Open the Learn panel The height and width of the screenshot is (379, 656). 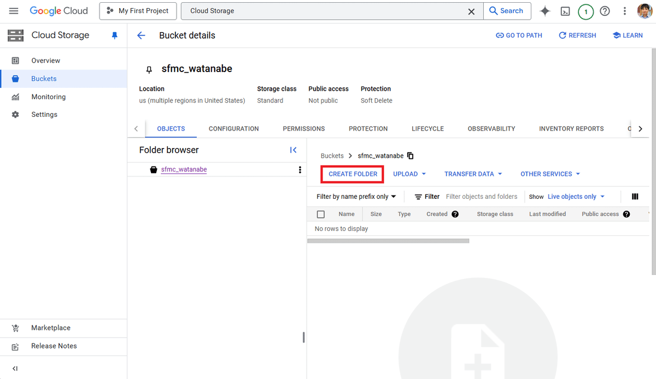pos(628,35)
